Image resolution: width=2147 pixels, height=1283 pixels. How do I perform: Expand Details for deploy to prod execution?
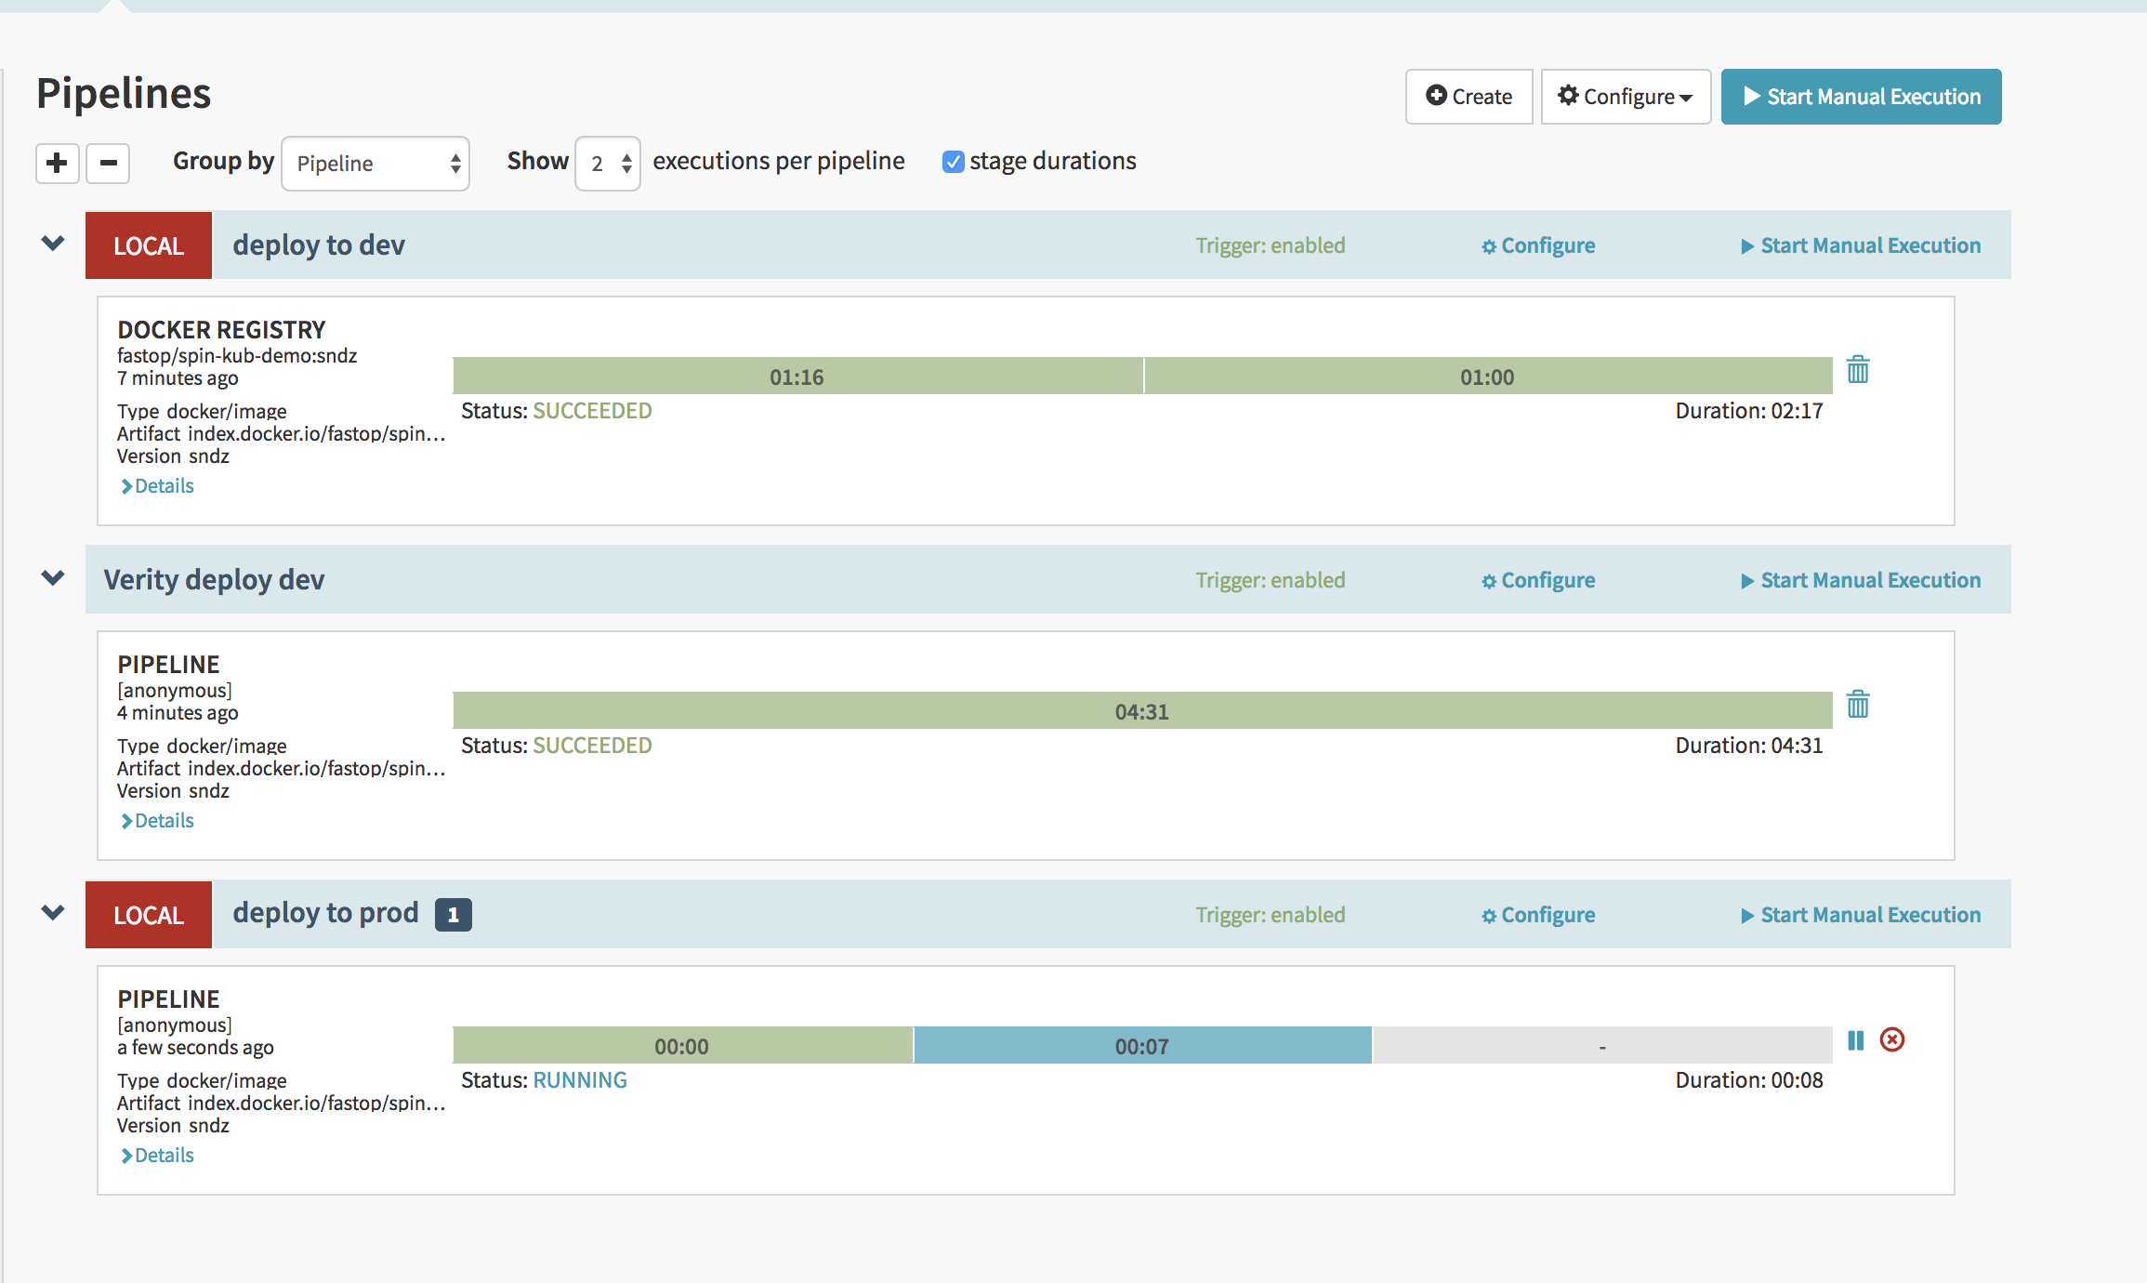(x=158, y=1155)
